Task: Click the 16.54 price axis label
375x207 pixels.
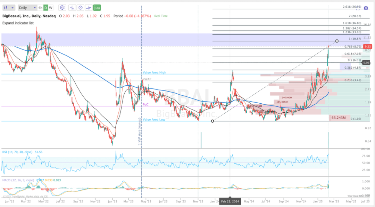Action: 367,25
